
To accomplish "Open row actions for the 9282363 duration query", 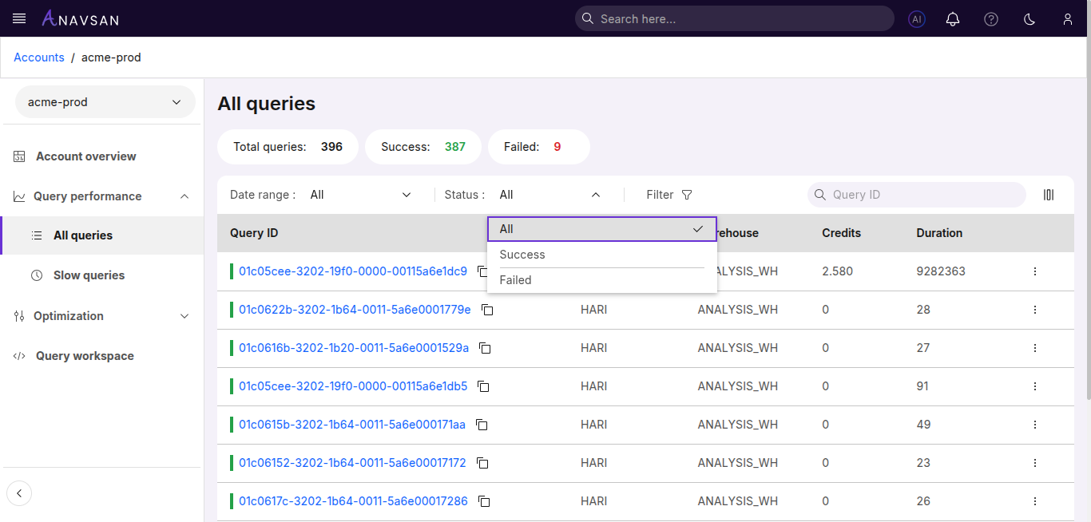I will [1035, 271].
